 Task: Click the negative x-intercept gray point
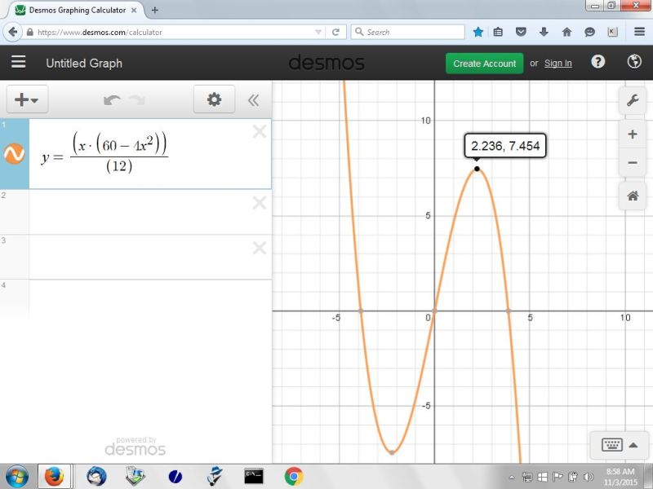pos(361,311)
